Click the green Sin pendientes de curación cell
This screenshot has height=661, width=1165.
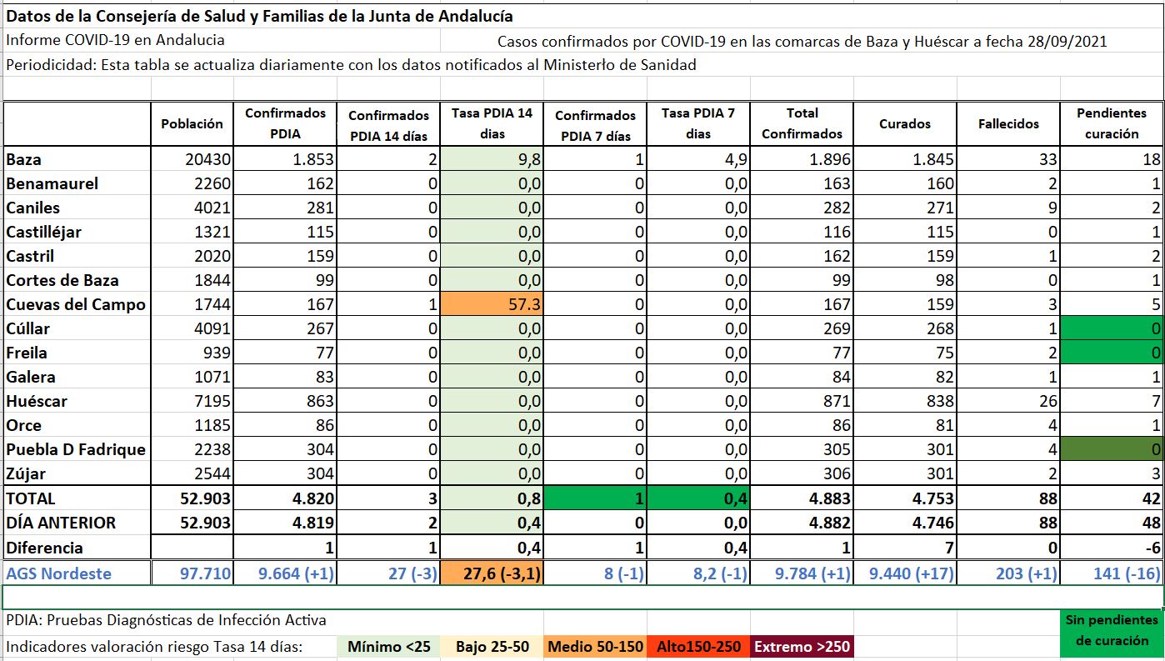pos(1112,631)
